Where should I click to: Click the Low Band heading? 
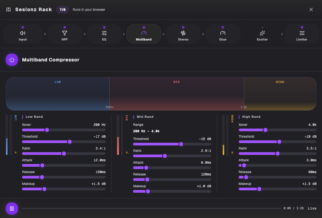pos(34,117)
